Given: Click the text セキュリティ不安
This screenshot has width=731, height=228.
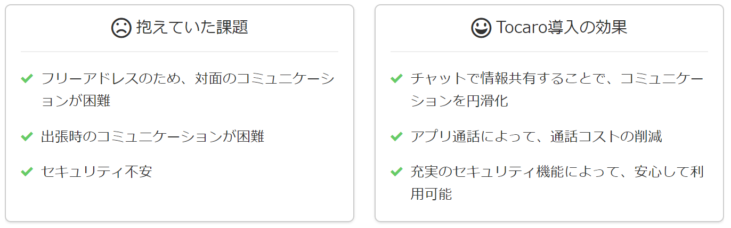Looking at the screenshot, I should tap(96, 172).
